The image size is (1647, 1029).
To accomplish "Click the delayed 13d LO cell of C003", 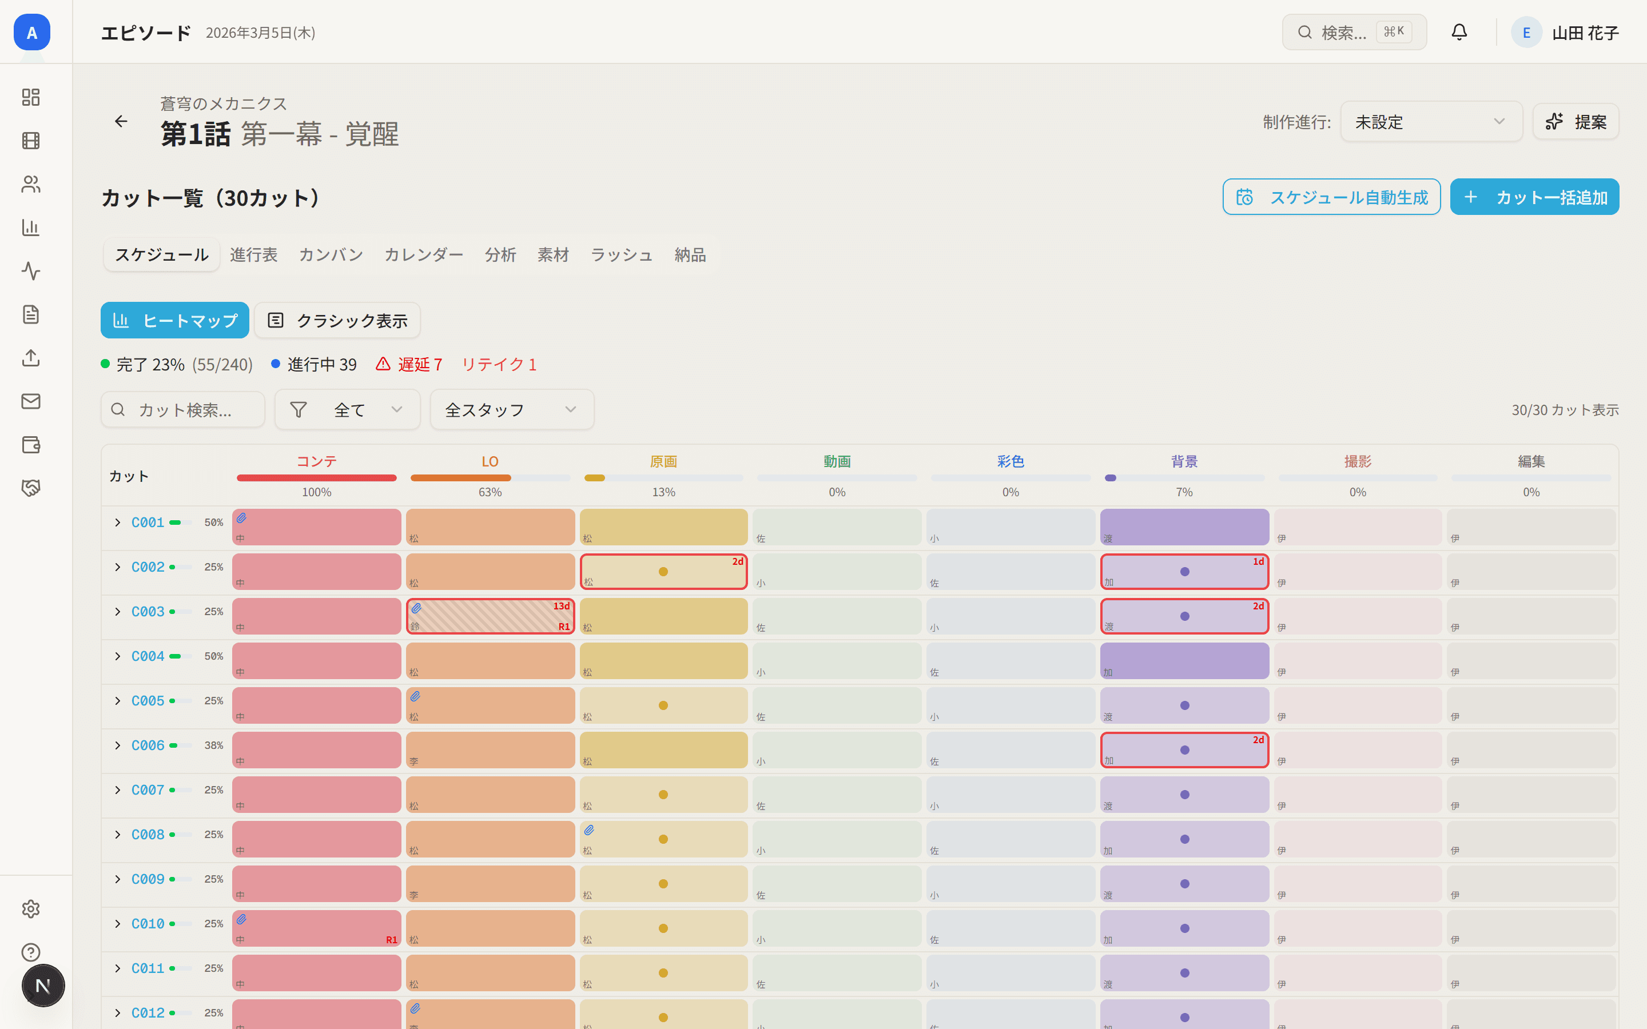I will 490,617.
